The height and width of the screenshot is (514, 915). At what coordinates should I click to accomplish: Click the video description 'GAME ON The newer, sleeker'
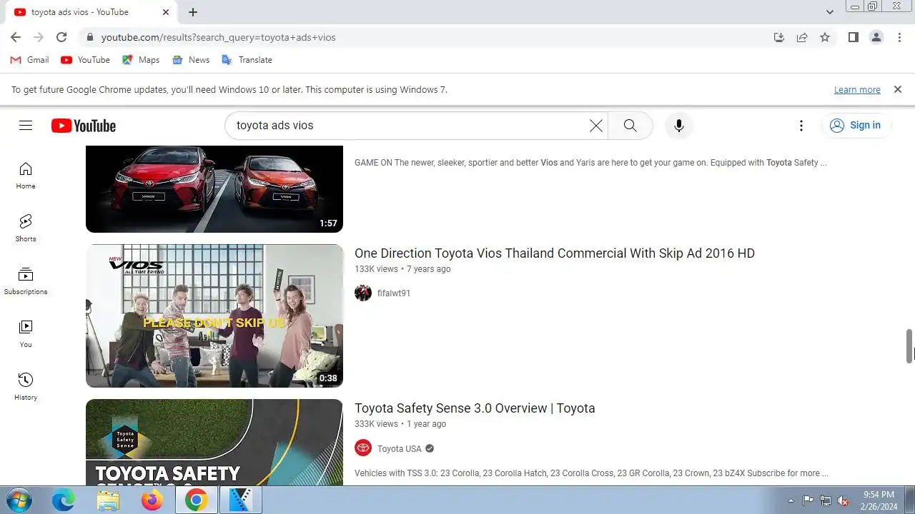click(590, 163)
